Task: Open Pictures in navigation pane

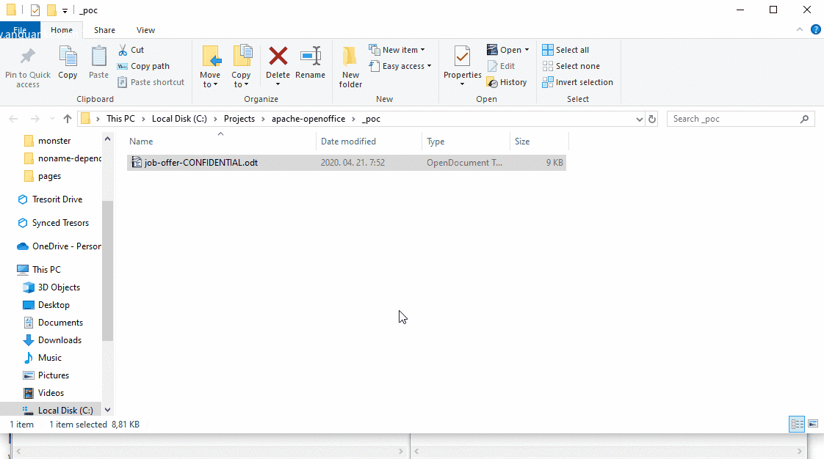Action: pyautogui.click(x=47, y=375)
